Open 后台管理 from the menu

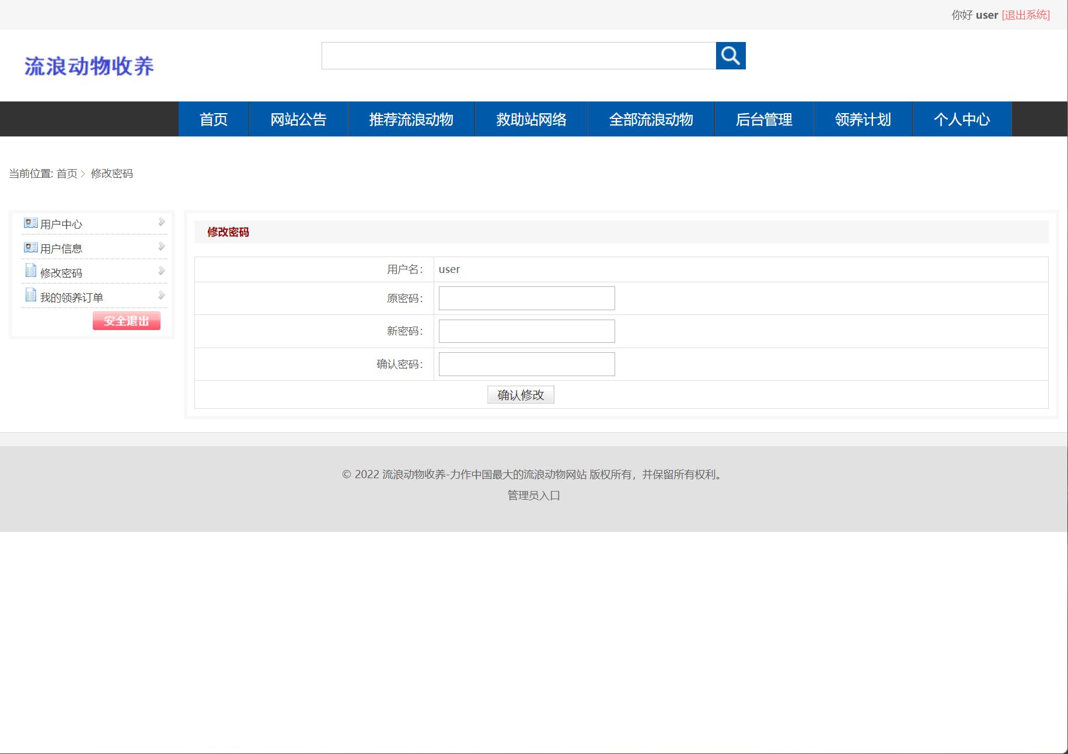coord(764,119)
